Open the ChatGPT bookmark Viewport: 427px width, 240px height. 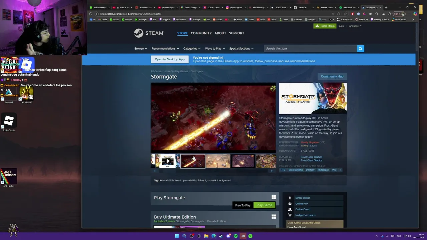296,19
